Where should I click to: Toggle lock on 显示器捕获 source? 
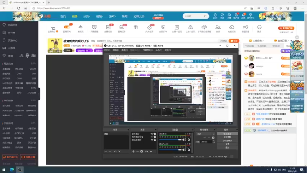pos(155,140)
